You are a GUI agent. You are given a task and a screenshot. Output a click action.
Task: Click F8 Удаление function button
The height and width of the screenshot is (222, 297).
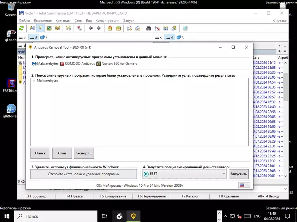229,196
